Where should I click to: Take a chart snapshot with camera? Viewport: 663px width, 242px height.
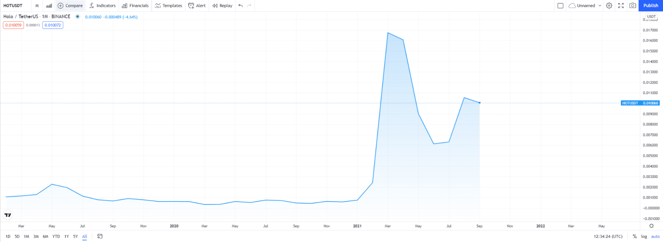click(633, 6)
